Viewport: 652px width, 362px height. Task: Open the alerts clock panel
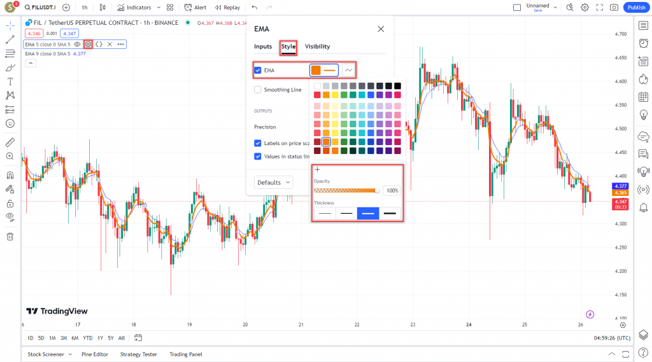point(643,43)
